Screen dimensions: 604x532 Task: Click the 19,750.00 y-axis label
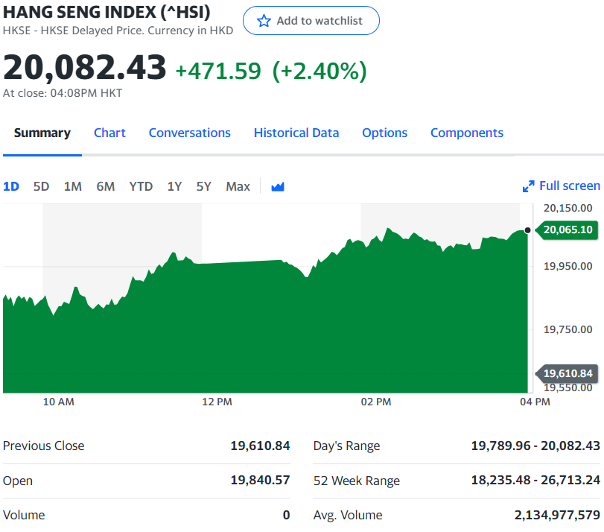(x=568, y=329)
